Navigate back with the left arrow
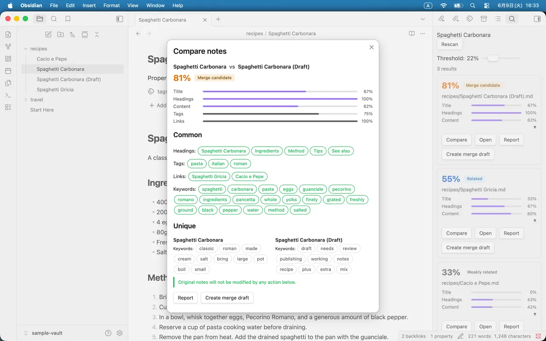Screen dimensions: 546x341 pyautogui.click(x=138, y=33)
